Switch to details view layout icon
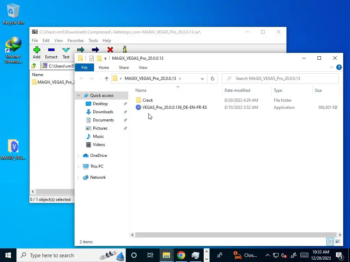Image resolution: width=350 pixels, height=262 pixels. (331, 242)
